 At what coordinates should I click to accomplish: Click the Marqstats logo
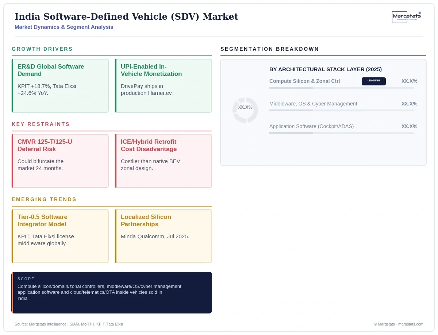(x=407, y=17)
